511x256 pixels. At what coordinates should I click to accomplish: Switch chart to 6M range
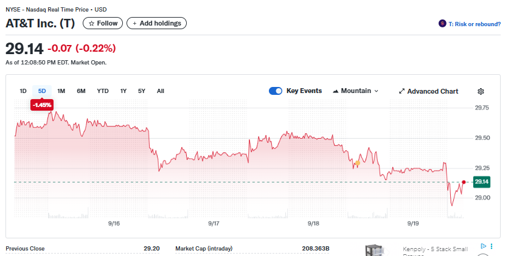81,91
